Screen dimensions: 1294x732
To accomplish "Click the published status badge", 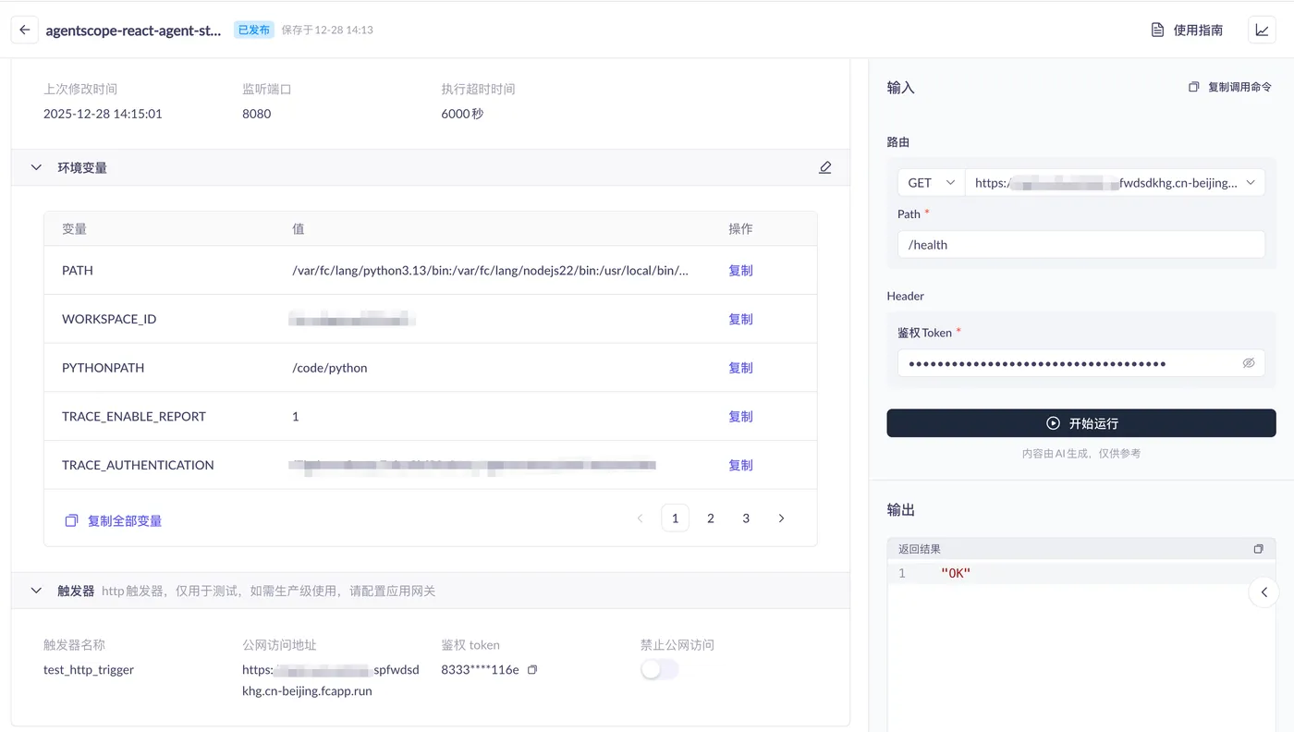I will [x=254, y=30].
